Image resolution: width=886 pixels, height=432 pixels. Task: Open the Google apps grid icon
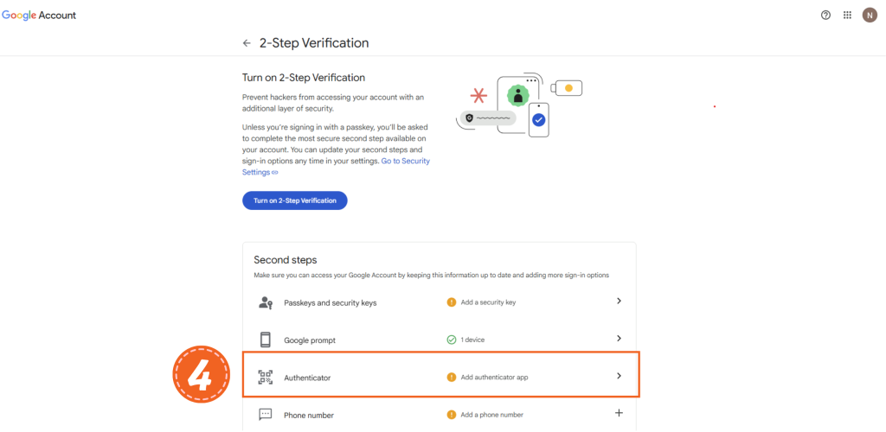tap(847, 16)
